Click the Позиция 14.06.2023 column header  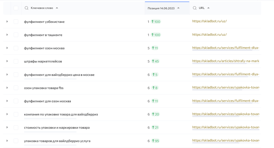pos(161,8)
